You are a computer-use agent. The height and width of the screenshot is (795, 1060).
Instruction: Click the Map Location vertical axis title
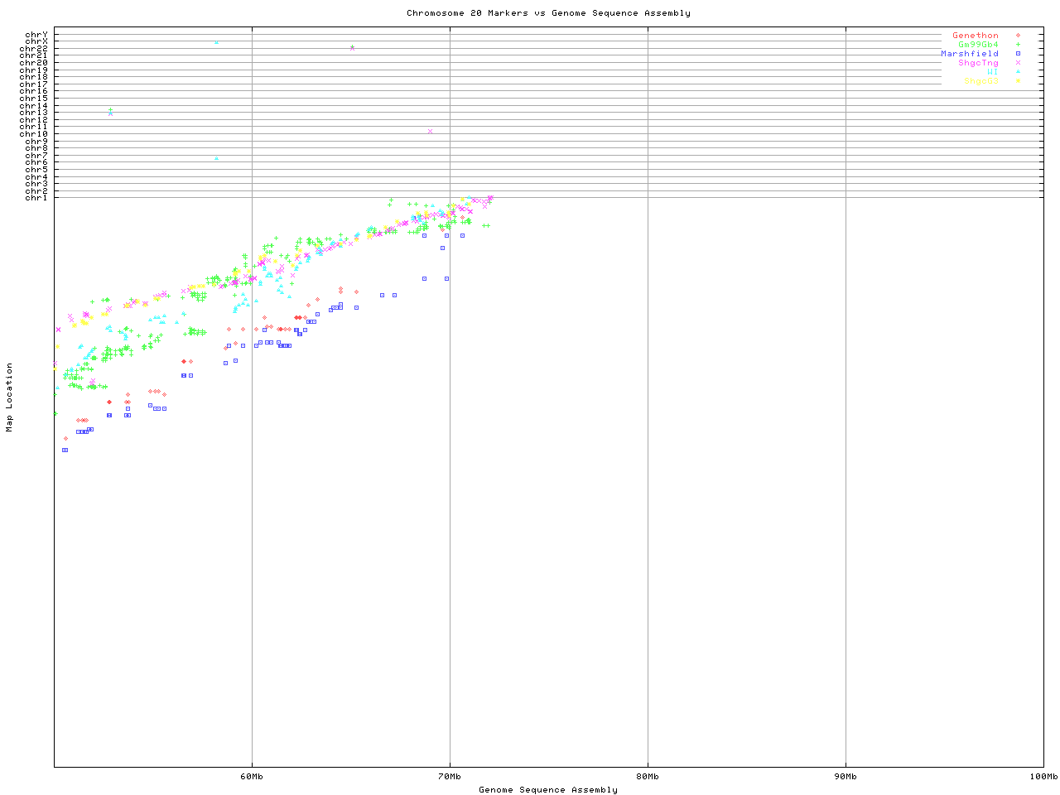(x=10, y=397)
